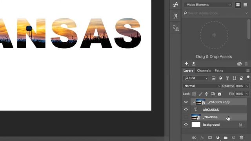Select the _Z6A3369 copy layer thumbnail
This screenshot has width=251, height=141.
[200, 102]
